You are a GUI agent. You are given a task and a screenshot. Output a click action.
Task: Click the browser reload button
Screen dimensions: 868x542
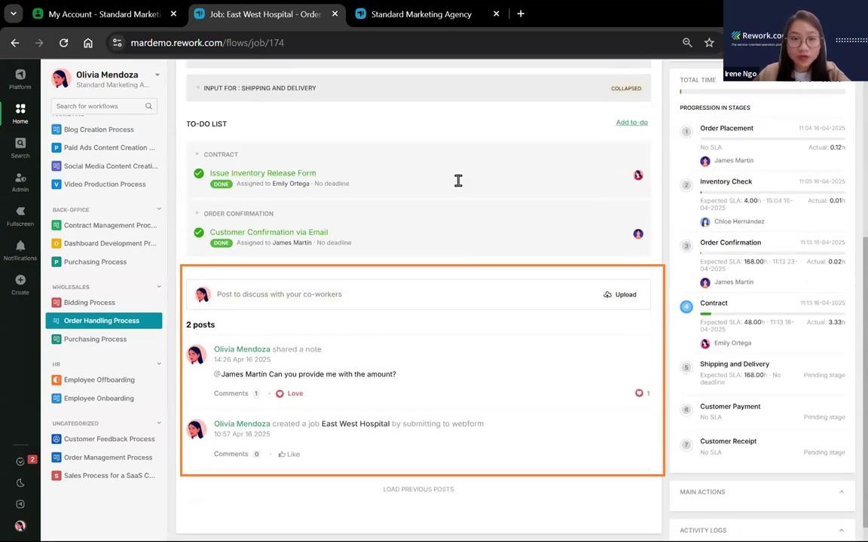tap(63, 43)
